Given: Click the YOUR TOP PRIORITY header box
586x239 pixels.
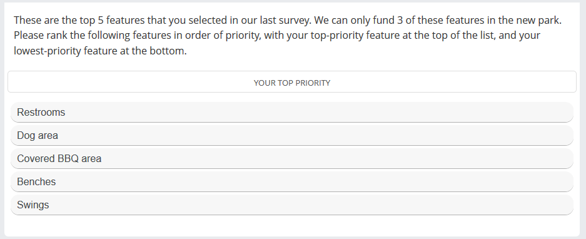Looking at the screenshot, I should 292,81.
